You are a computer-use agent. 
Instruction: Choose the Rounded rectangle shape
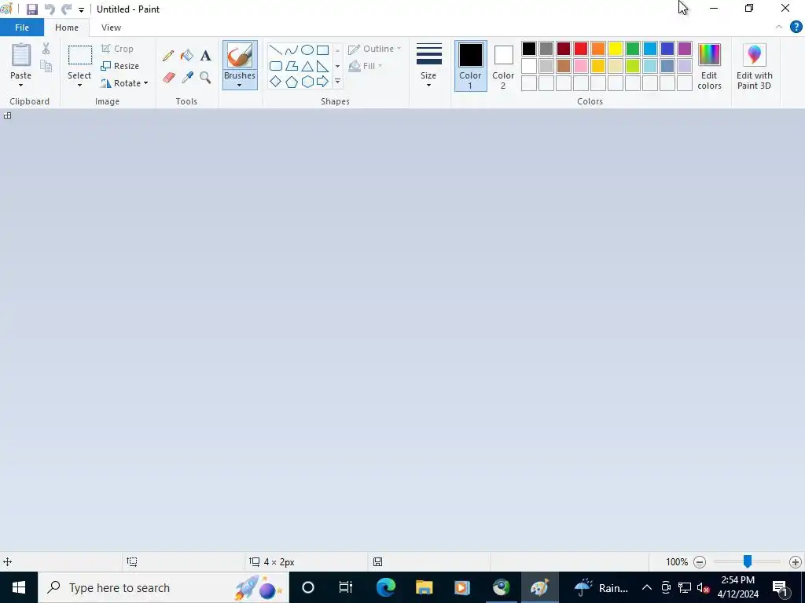(276, 66)
